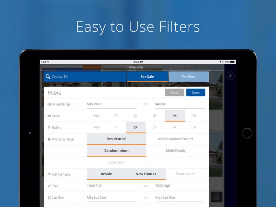This screenshot has height=207, width=276.
Task: Click the $400K max price field
Action: [180, 104]
